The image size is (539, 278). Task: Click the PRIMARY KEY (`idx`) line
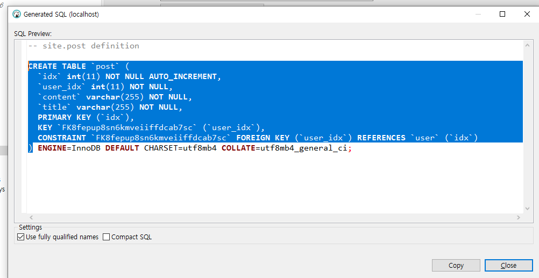(x=86, y=117)
